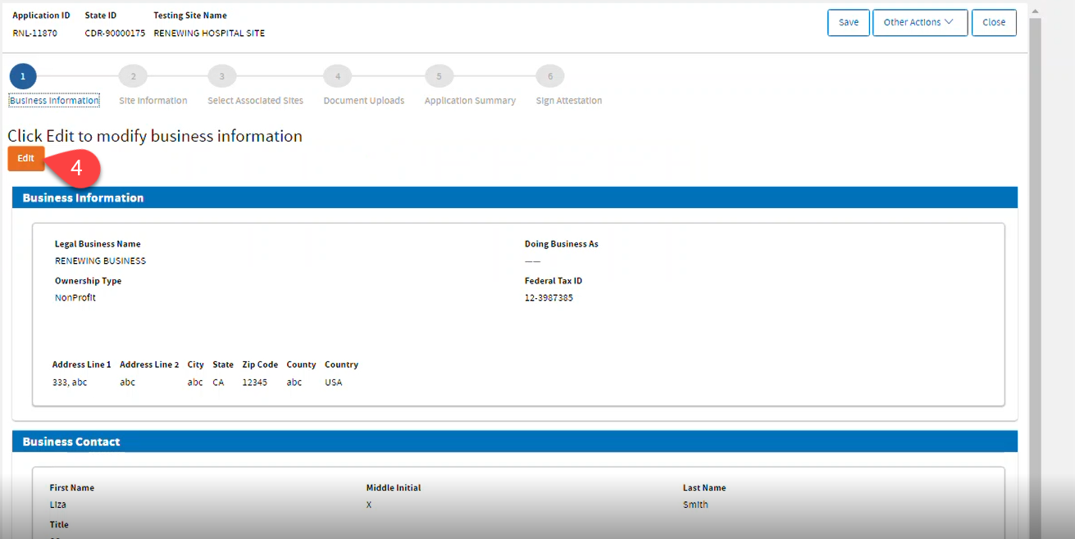
Task: Click the ownership type value NonProfit
Action: (x=75, y=298)
